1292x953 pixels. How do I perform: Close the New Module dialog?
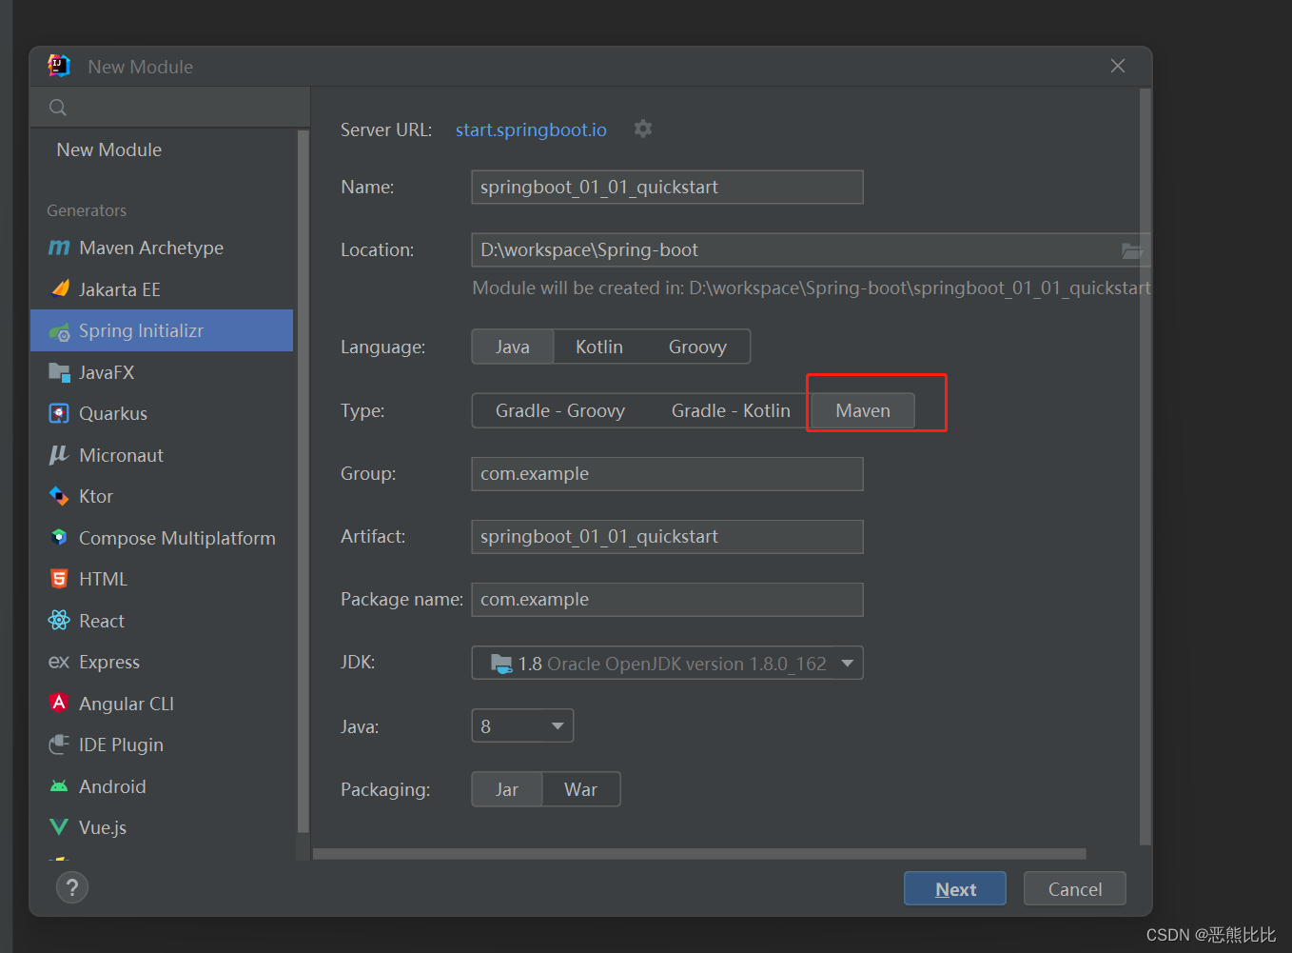(1118, 66)
